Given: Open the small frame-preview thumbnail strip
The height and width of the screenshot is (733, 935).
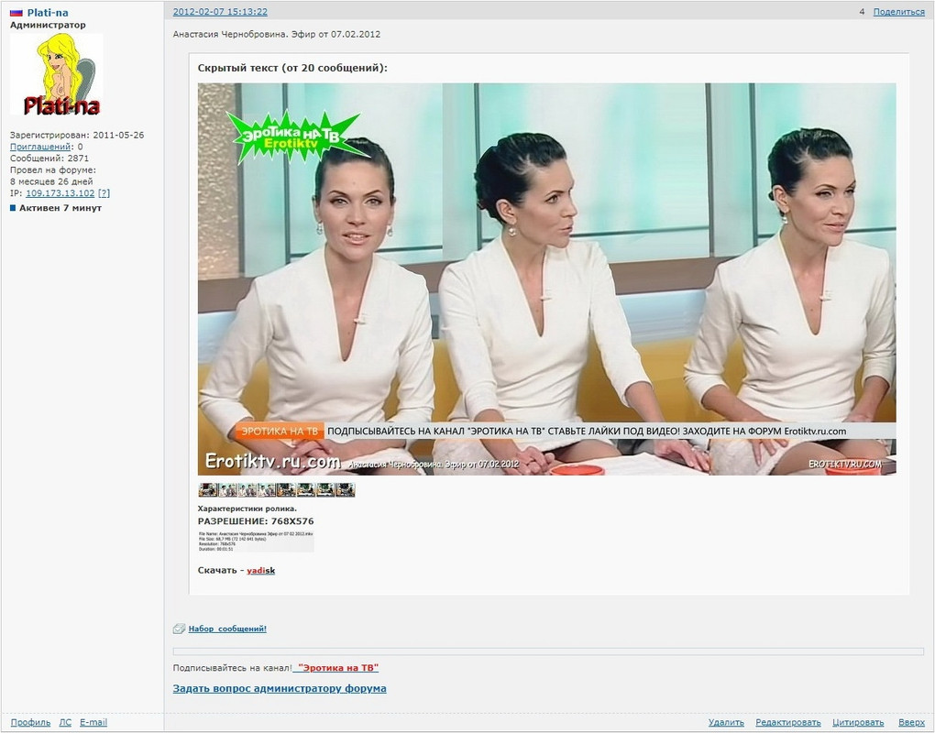Looking at the screenshot, I should point(277,490).
